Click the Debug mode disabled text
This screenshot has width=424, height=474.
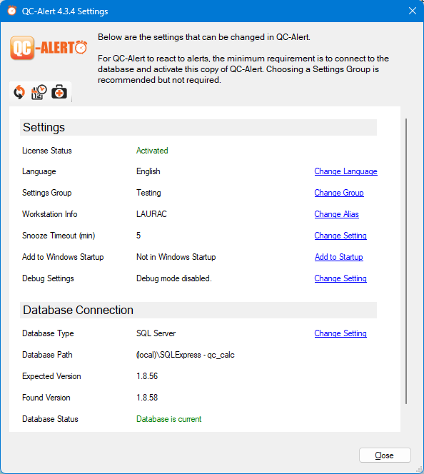(173, 278)
